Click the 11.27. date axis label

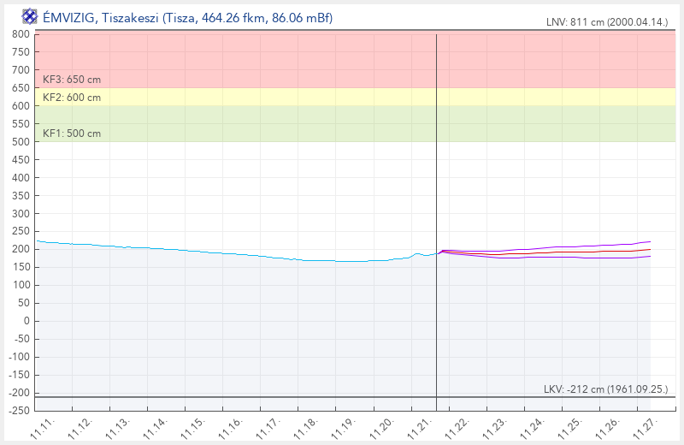643,426
